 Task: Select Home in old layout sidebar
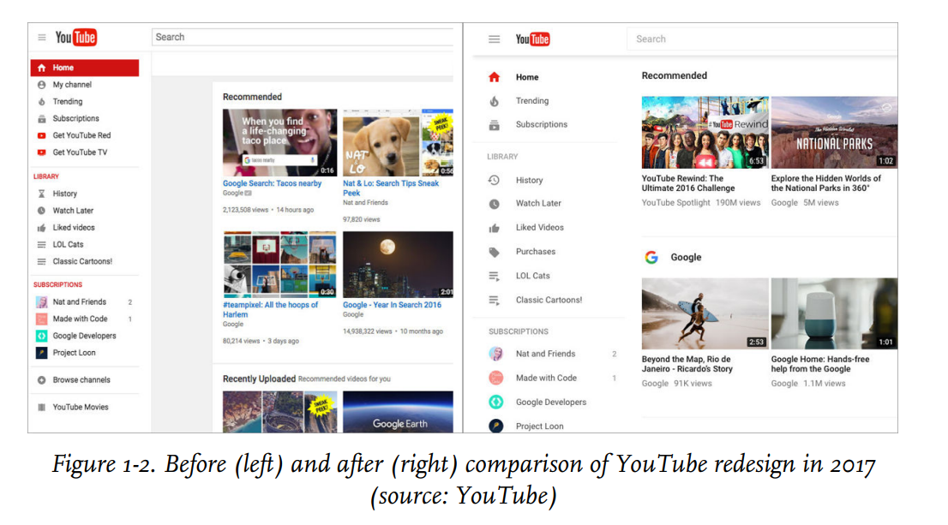coord(85,68)
